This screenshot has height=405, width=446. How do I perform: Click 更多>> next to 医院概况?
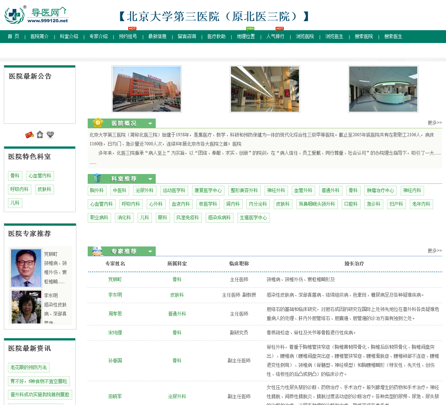point(435,123)
